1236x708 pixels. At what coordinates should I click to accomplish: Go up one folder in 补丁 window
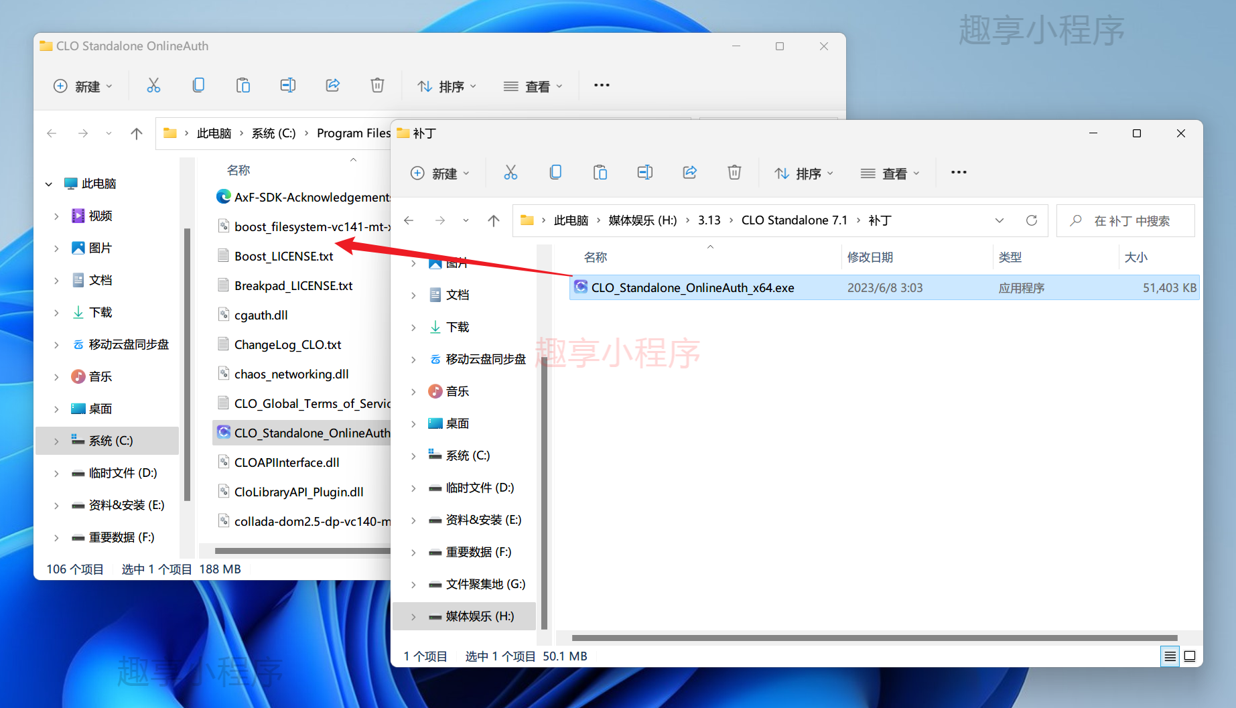[x=494, y=220]
